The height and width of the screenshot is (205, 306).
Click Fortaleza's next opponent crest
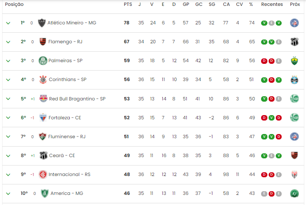click(294, 118)
